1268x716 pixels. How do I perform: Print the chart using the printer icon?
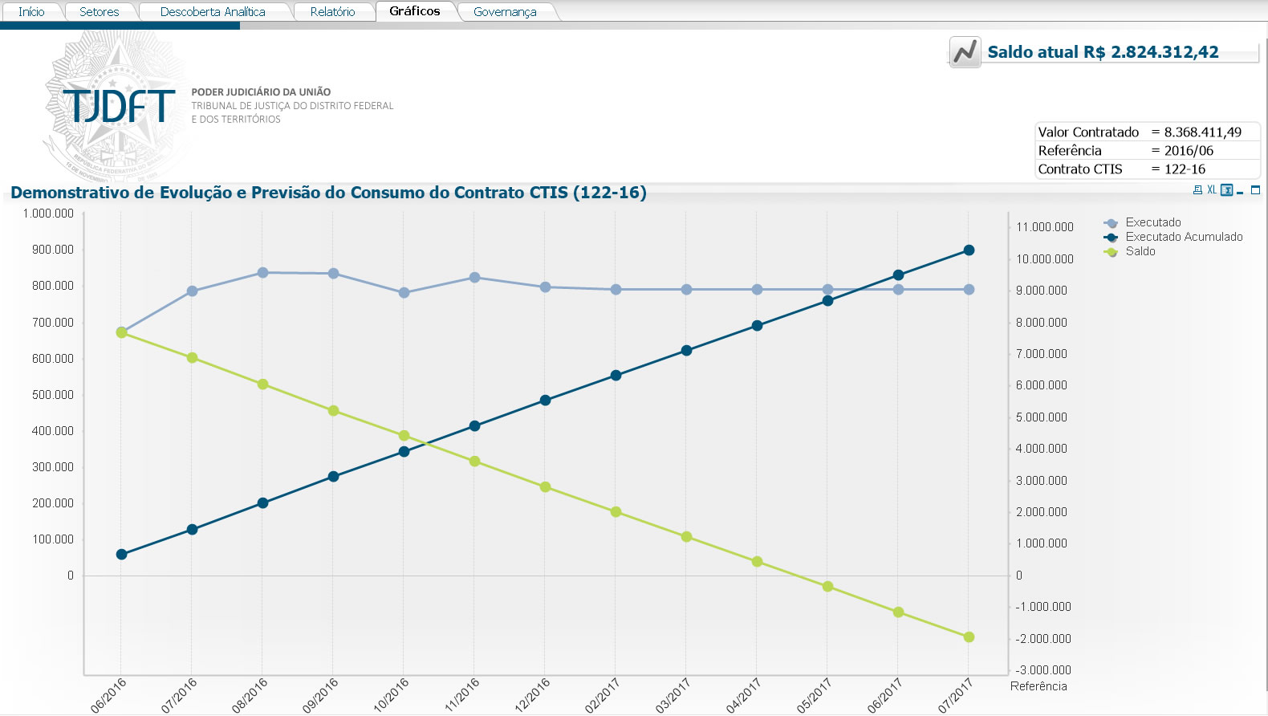point(1197,190)
